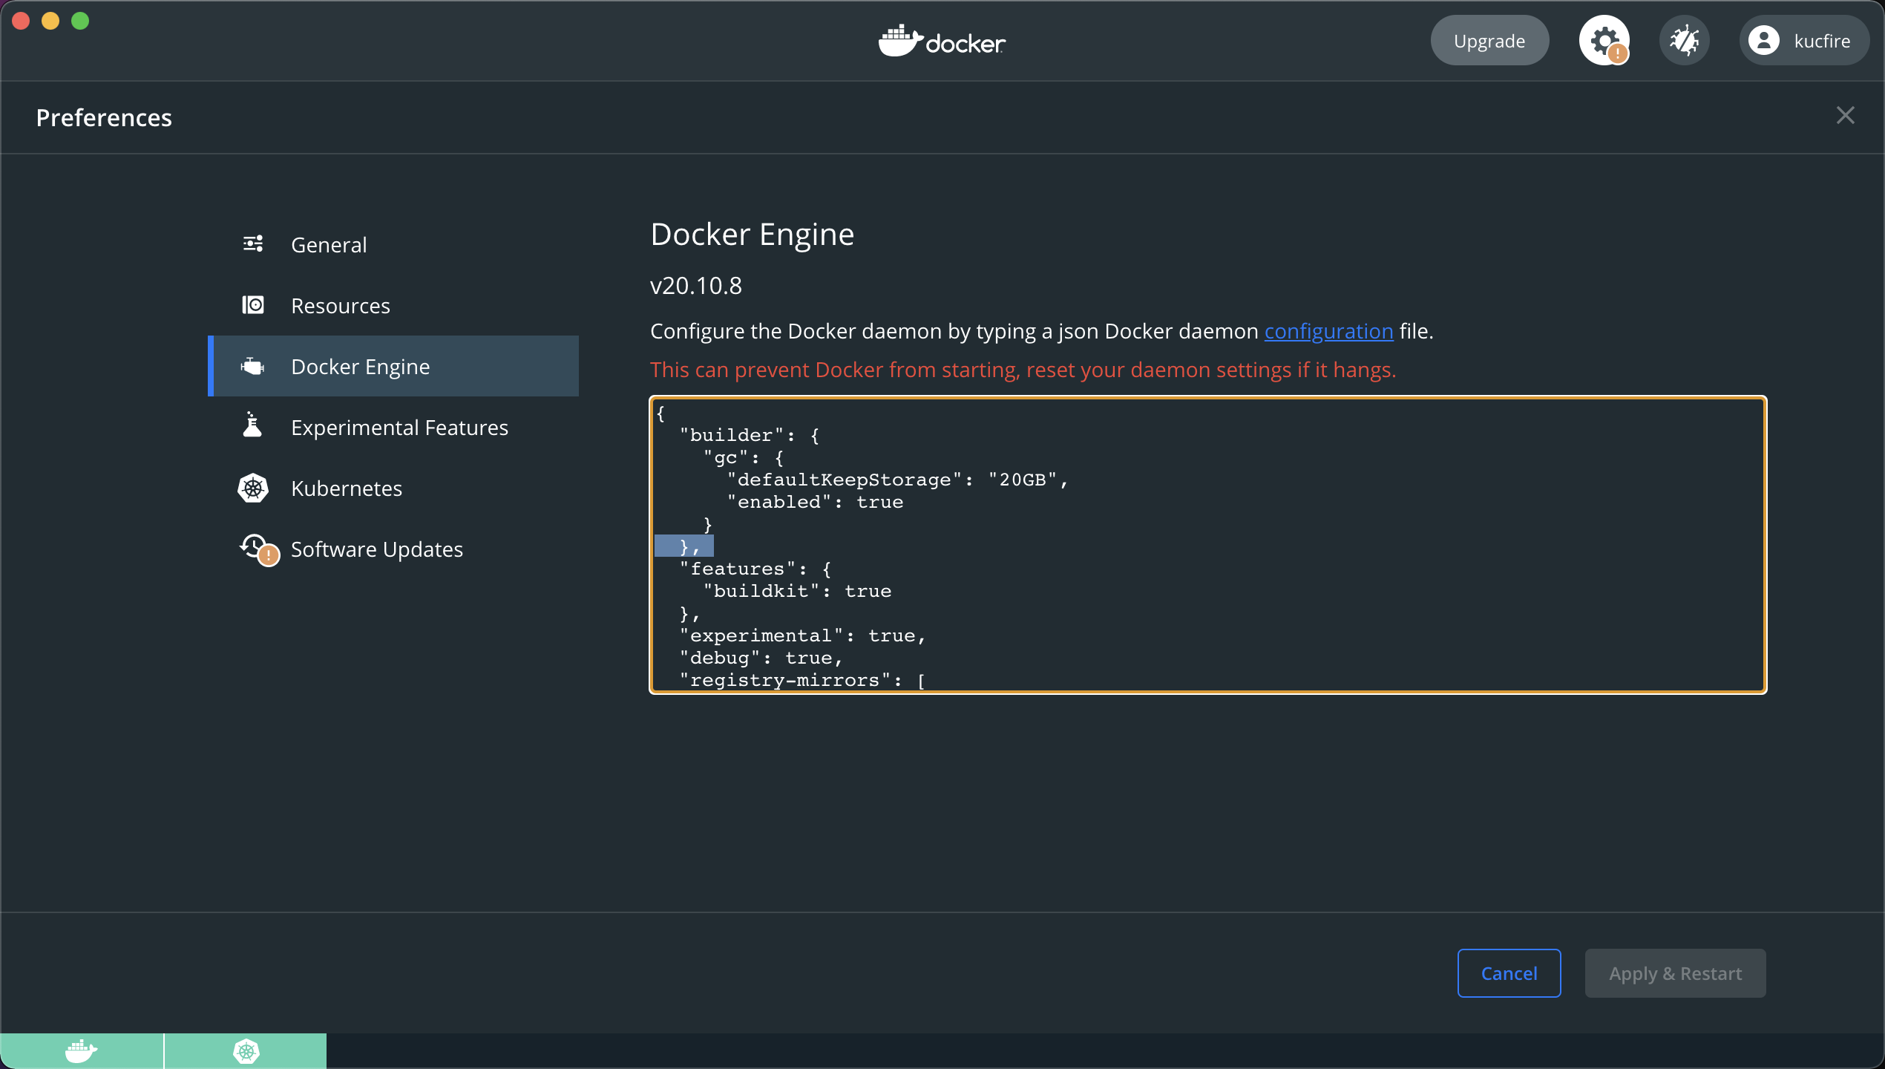Click Docker whale status icon at bottom

coord(81,1050)
